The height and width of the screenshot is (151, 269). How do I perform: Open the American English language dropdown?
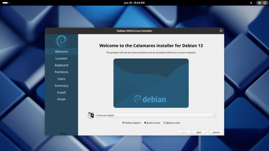[x=156, y=115]
